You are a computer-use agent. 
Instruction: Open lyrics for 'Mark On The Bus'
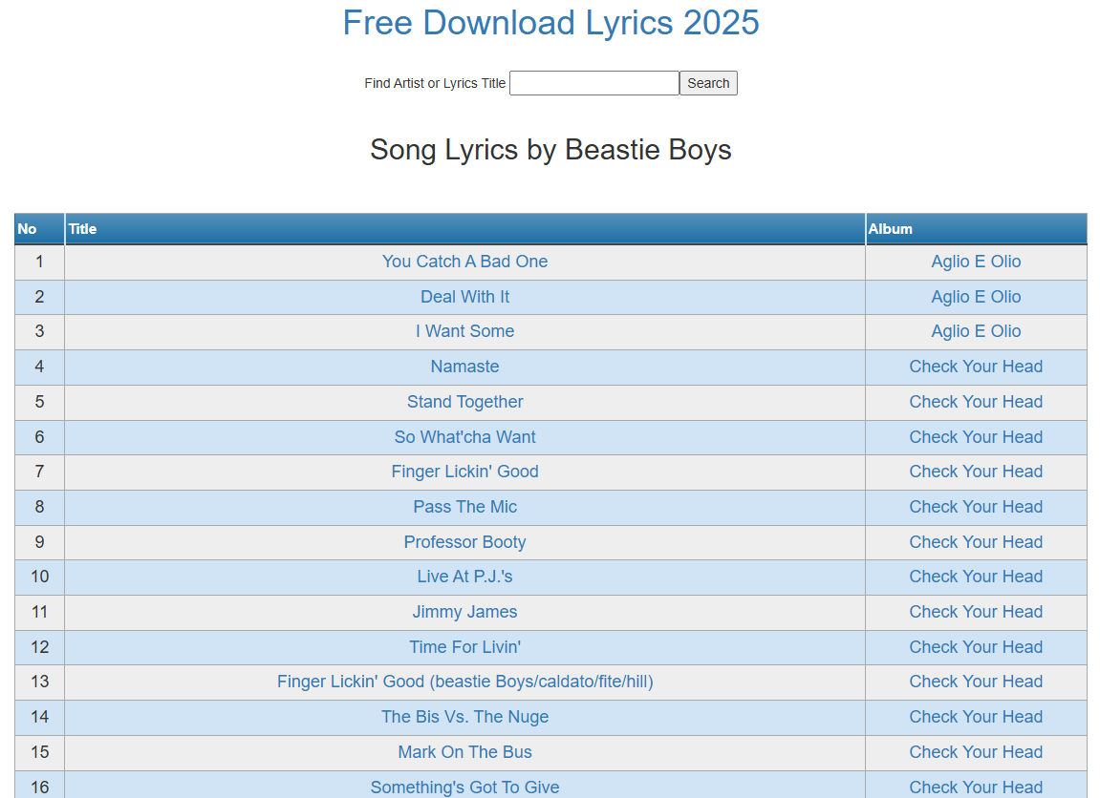(464, 752)
